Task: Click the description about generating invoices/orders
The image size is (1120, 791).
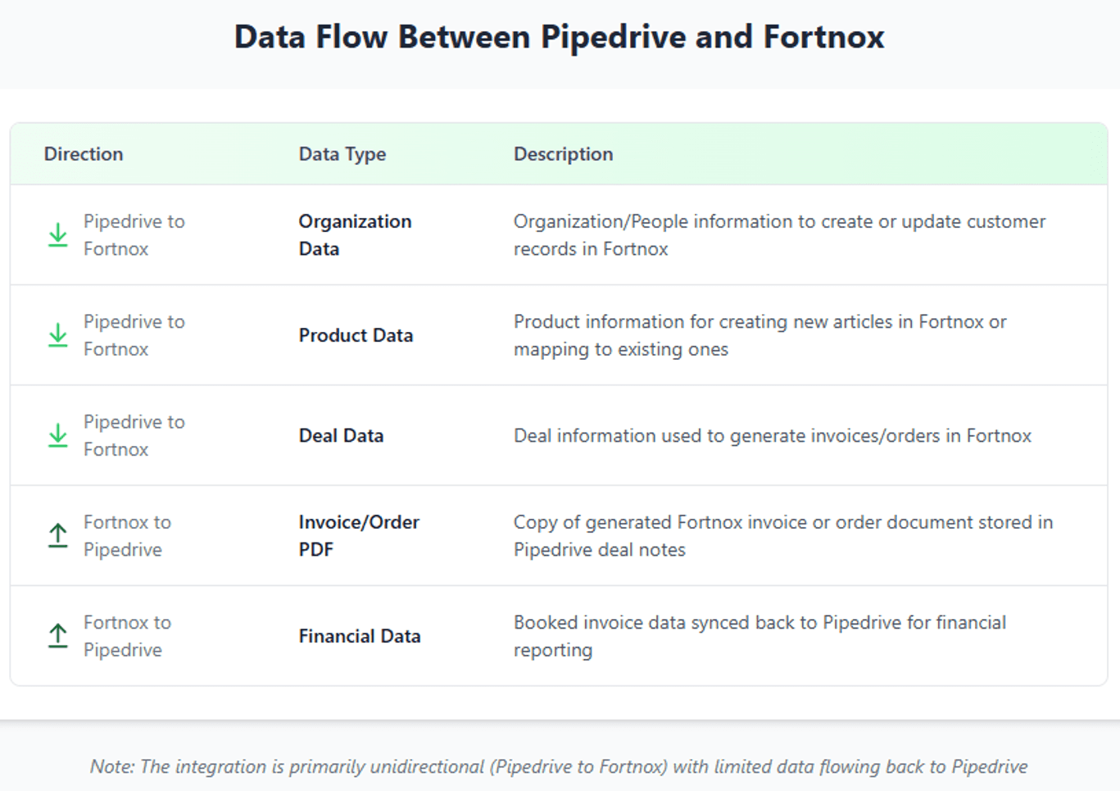Action: [x=772, y=435]
